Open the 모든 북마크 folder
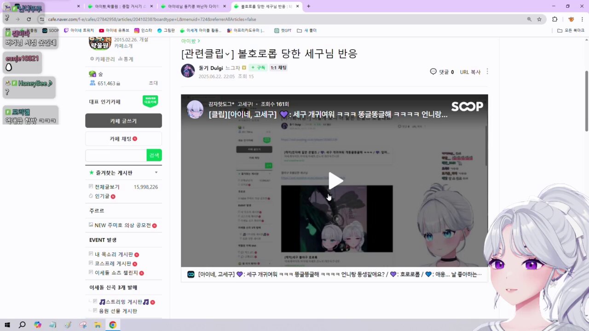The image size is (589, 331). pyautogui.click(x=571, y=30)
